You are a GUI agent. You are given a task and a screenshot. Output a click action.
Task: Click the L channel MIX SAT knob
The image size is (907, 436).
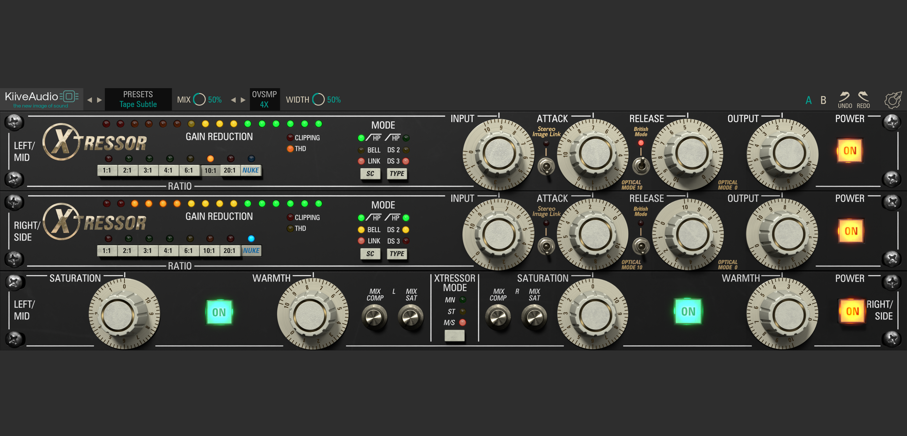(411, 317)
